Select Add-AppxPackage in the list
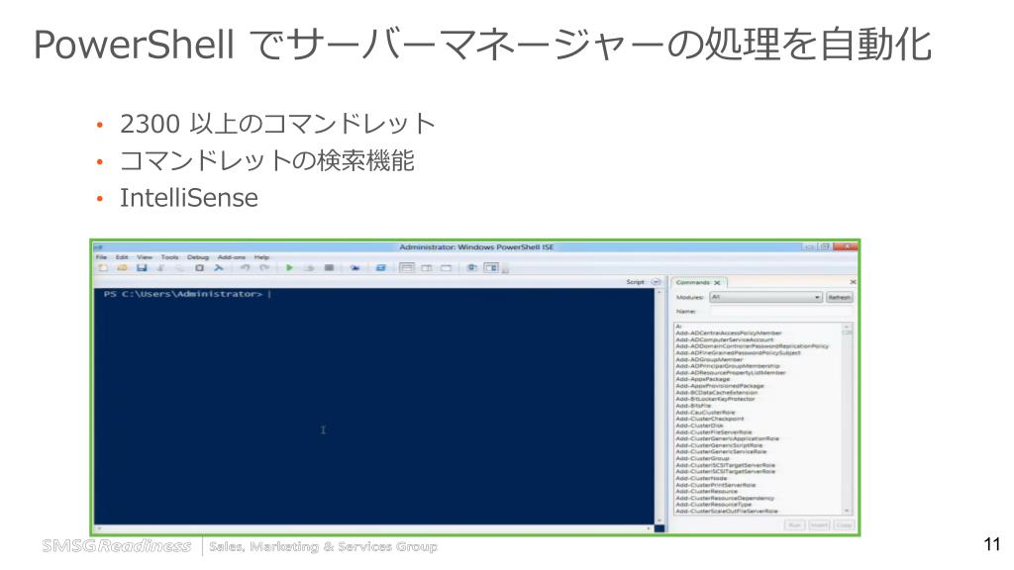Image resolution: width=1014 pixels, height=570 pixels. 702,379
